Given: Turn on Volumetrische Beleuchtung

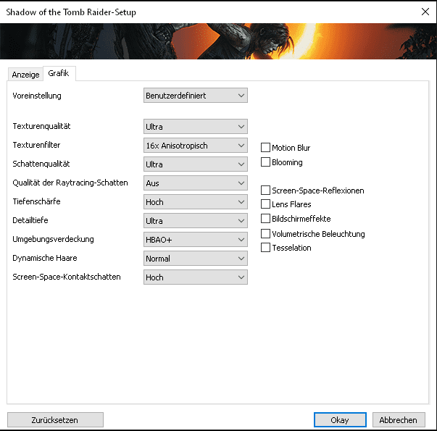Looking at the screenshot, I should pyautogui.click(x=266, y=234).
